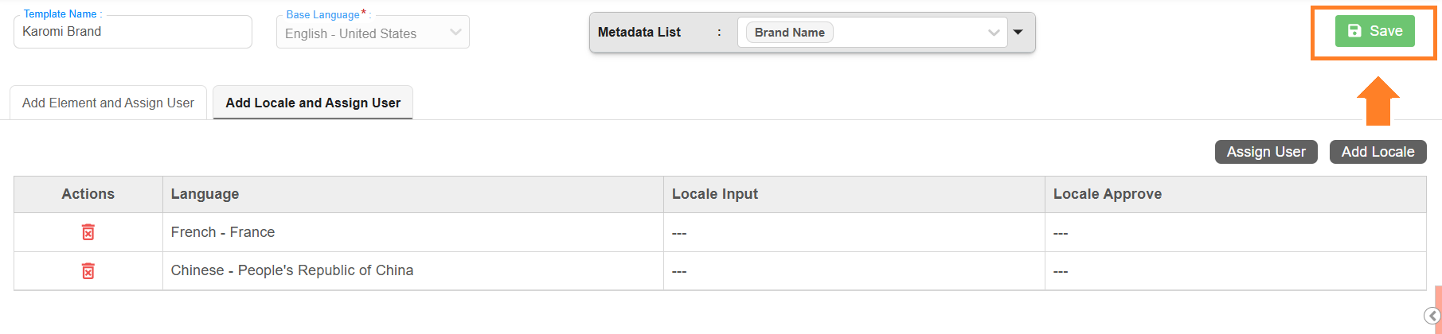Delete the French - France locale row

pos(88,232)
